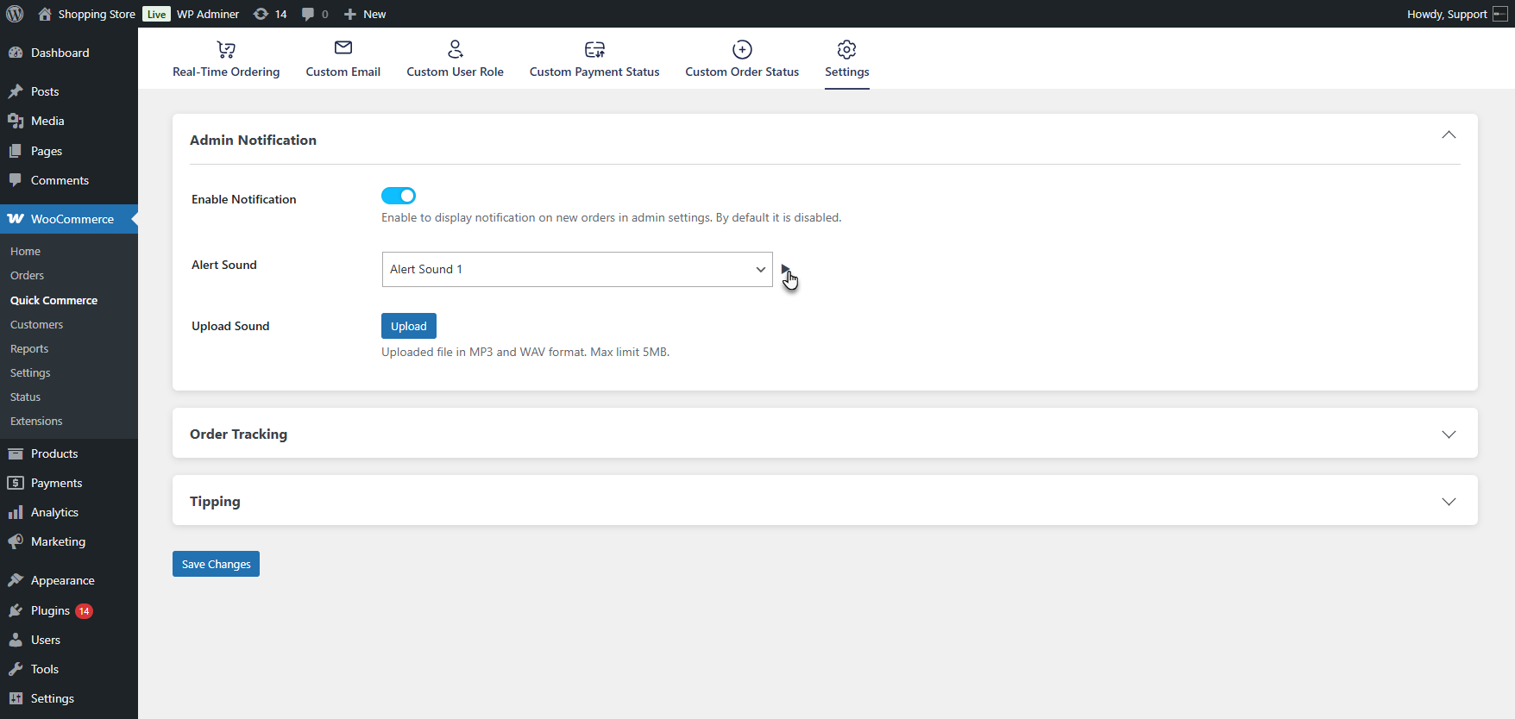Open the Alert Sound dropdown

click(x=577, y=269)
